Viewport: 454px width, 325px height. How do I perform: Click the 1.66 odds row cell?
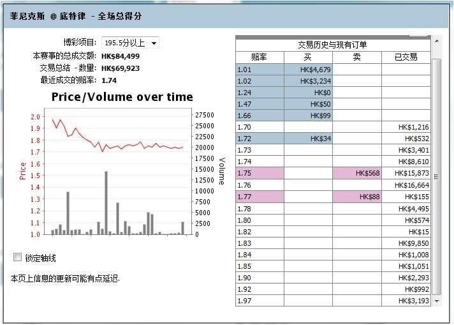point(260,116)
